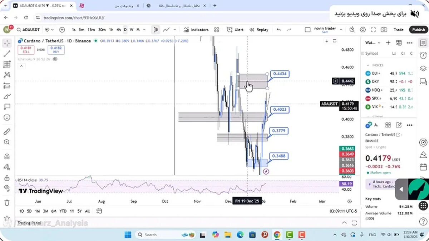Open Chats icon in right sidebar
The image size is (429, 241).
pyautogui.click(x=423, y=81)
